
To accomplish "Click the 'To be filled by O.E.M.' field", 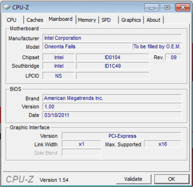I will (157, 46).
